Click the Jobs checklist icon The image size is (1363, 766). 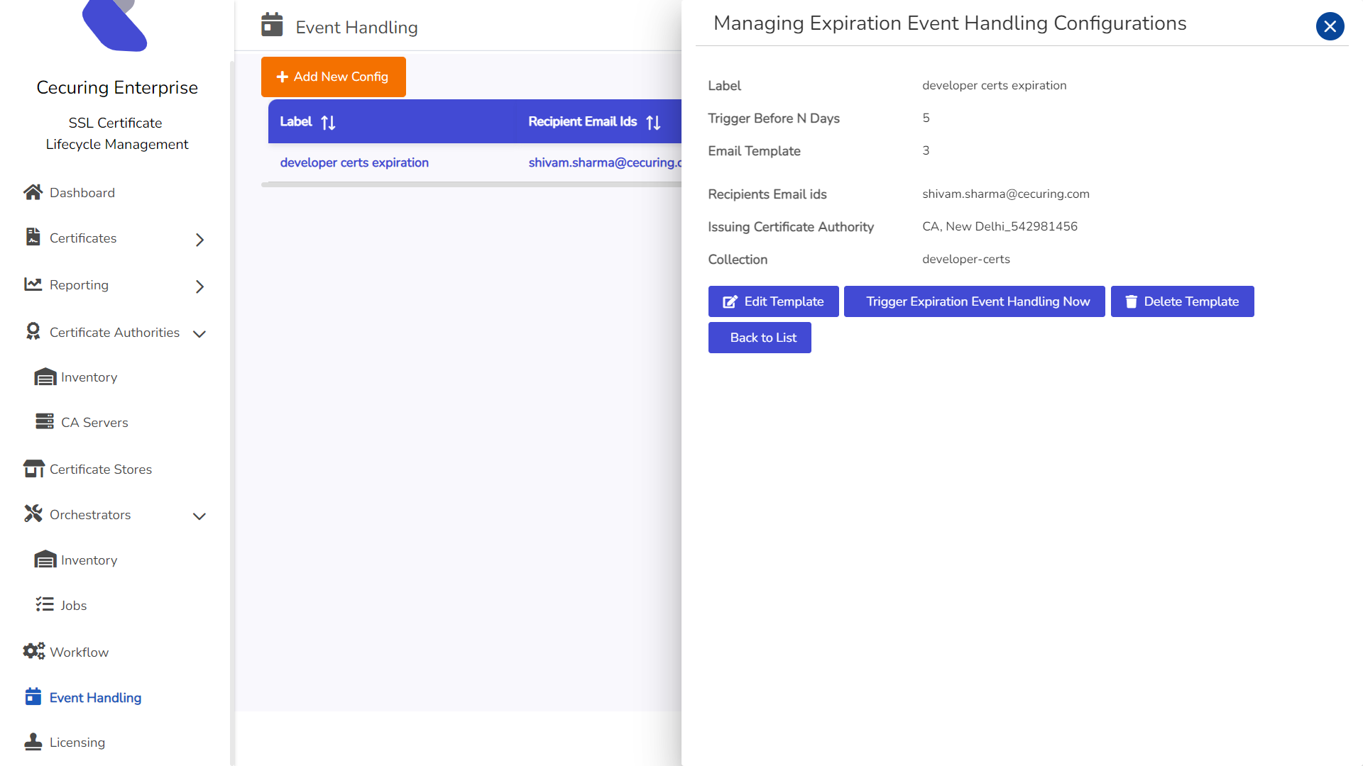[45, 604]
